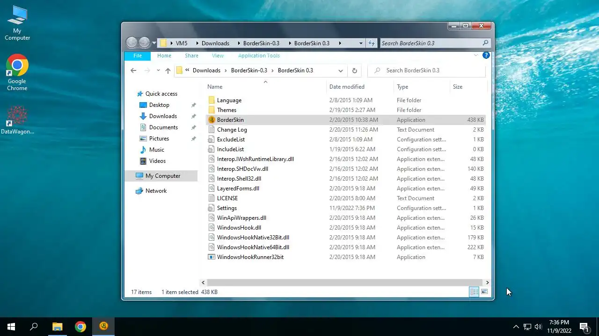Image resolution: width=599 pixels, height=336 pixels.
Task: Open the Application Tools tab
Action: (x=259, y=56)
